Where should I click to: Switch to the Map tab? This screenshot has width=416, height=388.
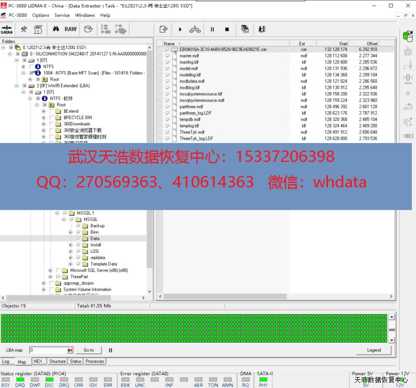tap(22, 361)
